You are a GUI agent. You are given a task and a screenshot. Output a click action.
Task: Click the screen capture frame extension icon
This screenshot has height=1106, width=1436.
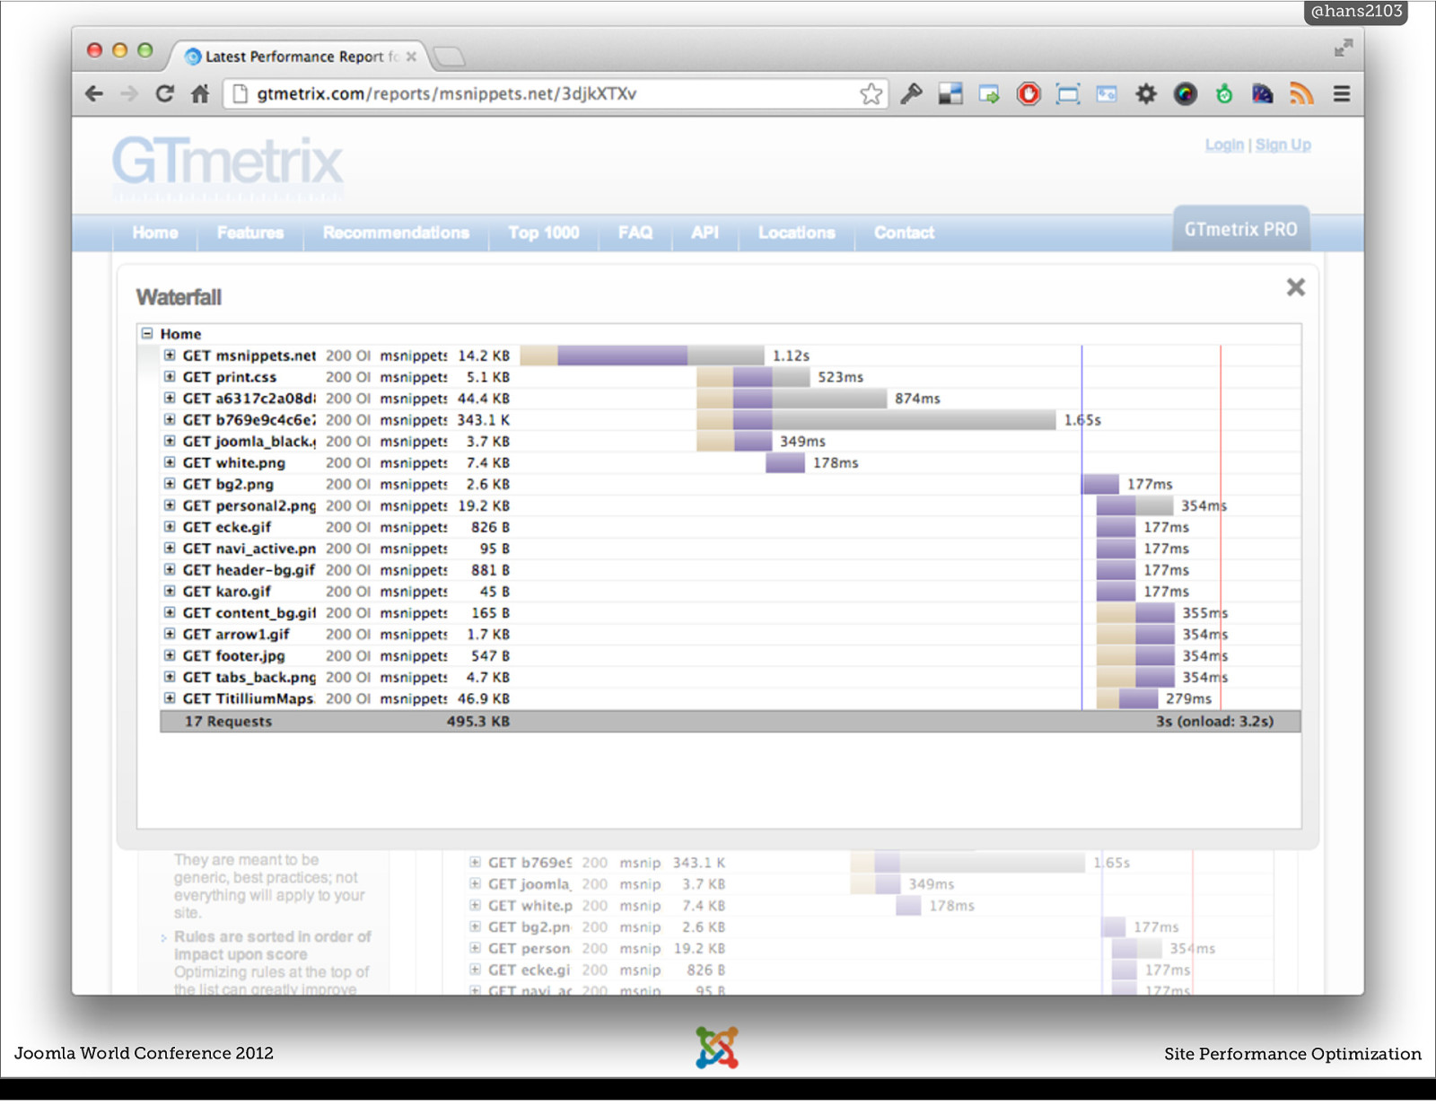[x=1068, y=93]
